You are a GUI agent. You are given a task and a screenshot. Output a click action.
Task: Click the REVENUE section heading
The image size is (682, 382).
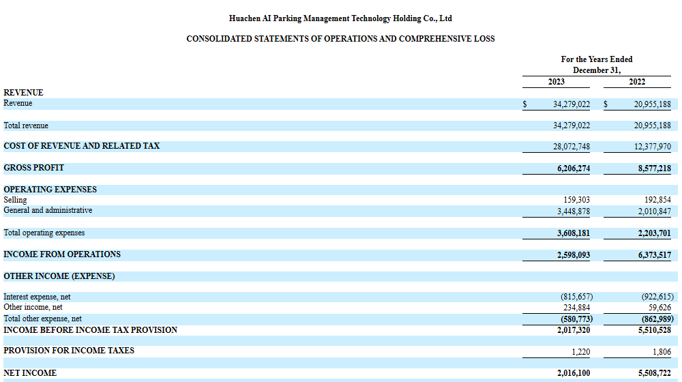coord(23,93)
